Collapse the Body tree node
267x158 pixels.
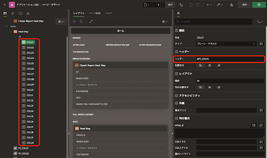7,26
